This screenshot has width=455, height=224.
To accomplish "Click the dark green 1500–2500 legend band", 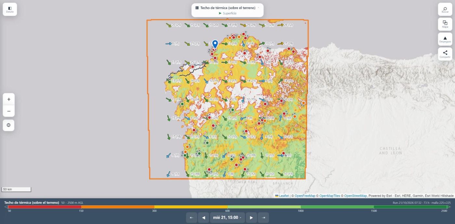I will (410, 207).
